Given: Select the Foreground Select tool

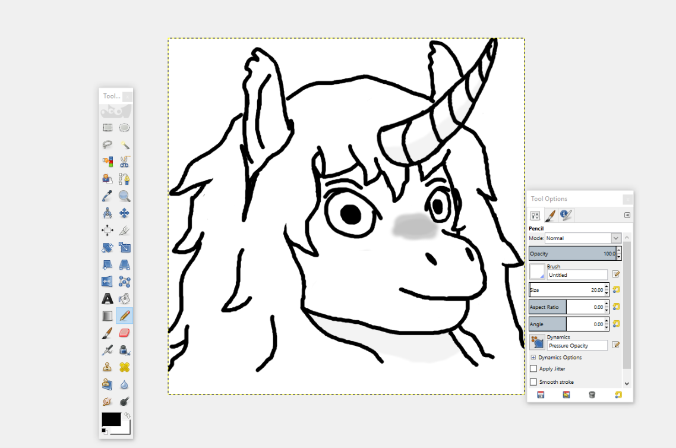Looking at the screenshot, I should click(108, 179).
